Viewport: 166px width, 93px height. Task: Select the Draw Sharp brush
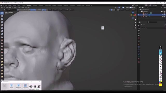[x=2, y=16]
